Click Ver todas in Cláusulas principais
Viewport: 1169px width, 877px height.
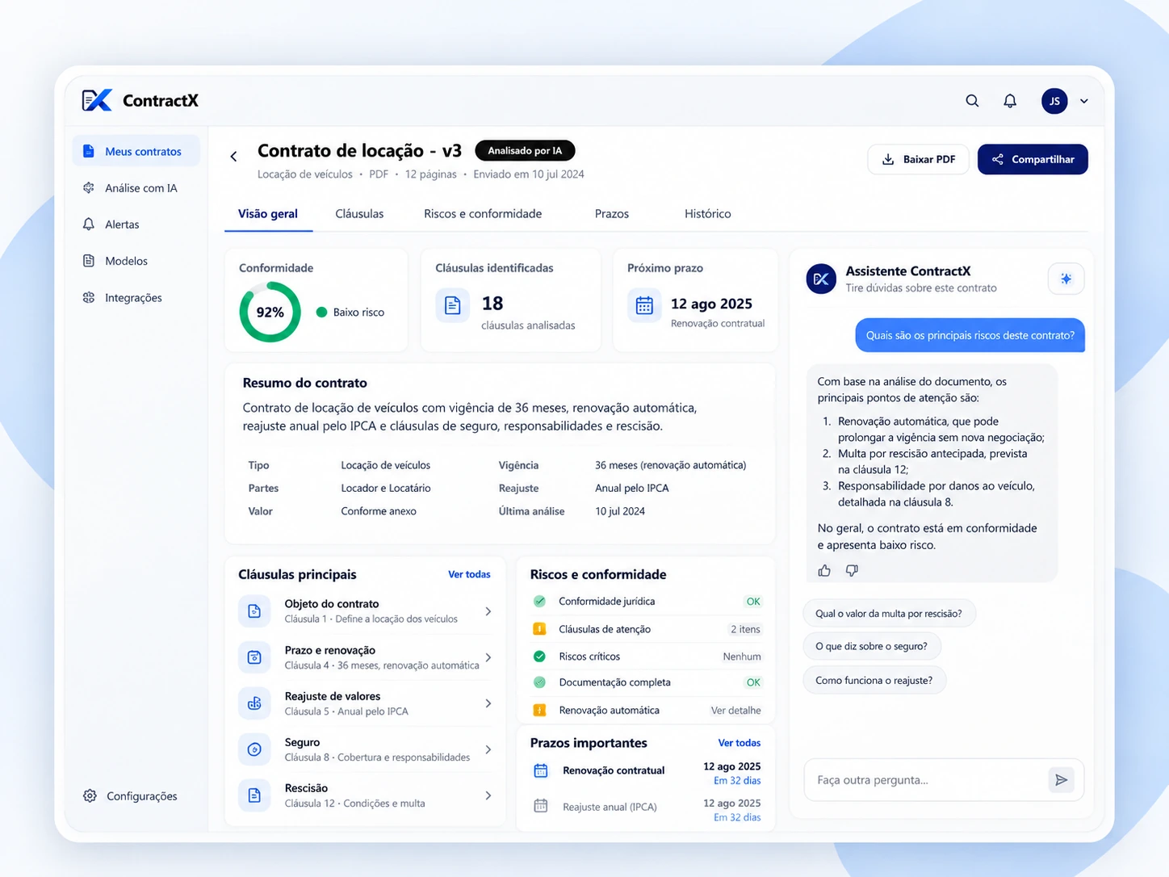[x=469, y=575]
